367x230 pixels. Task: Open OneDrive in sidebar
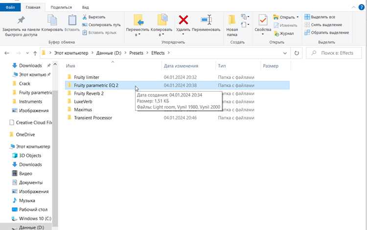pos(25,135)
